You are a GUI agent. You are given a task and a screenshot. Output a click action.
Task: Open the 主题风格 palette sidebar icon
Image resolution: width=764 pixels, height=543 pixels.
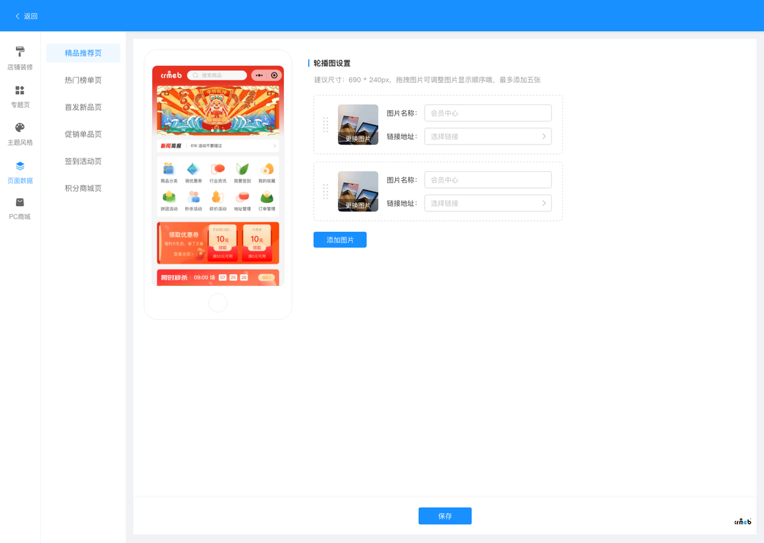pyautogui.click(x=20, y=128)
